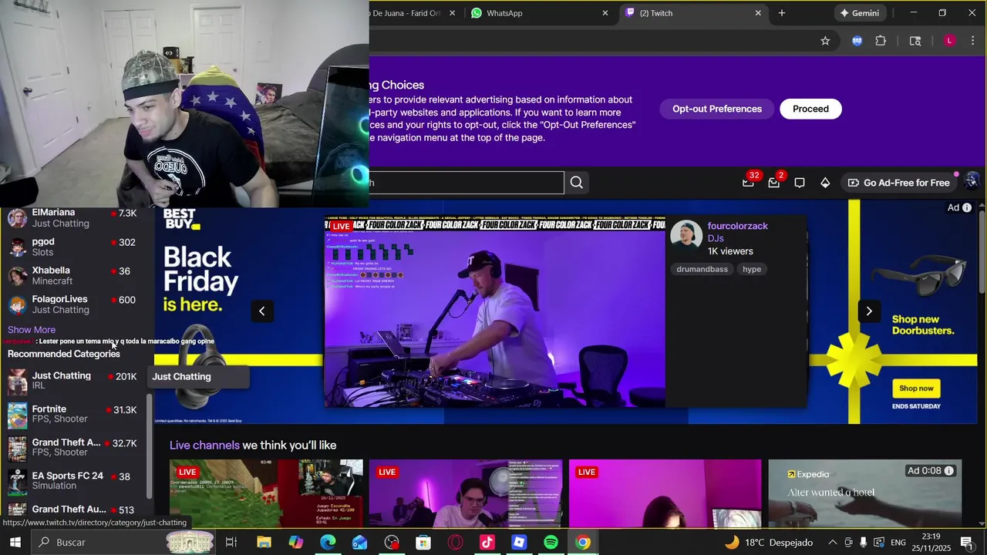
Task: Click the hype tag
Action: coord(752,269)
